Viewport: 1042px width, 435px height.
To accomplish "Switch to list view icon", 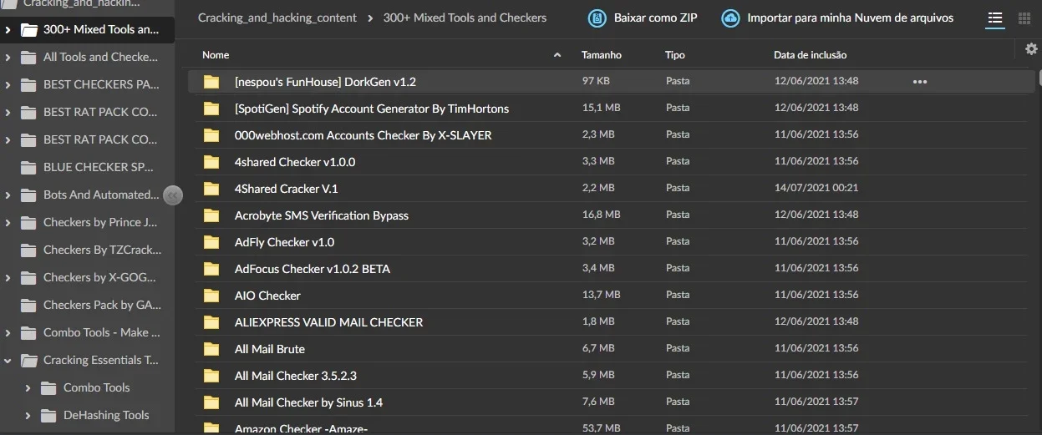I will coord(994,18).
